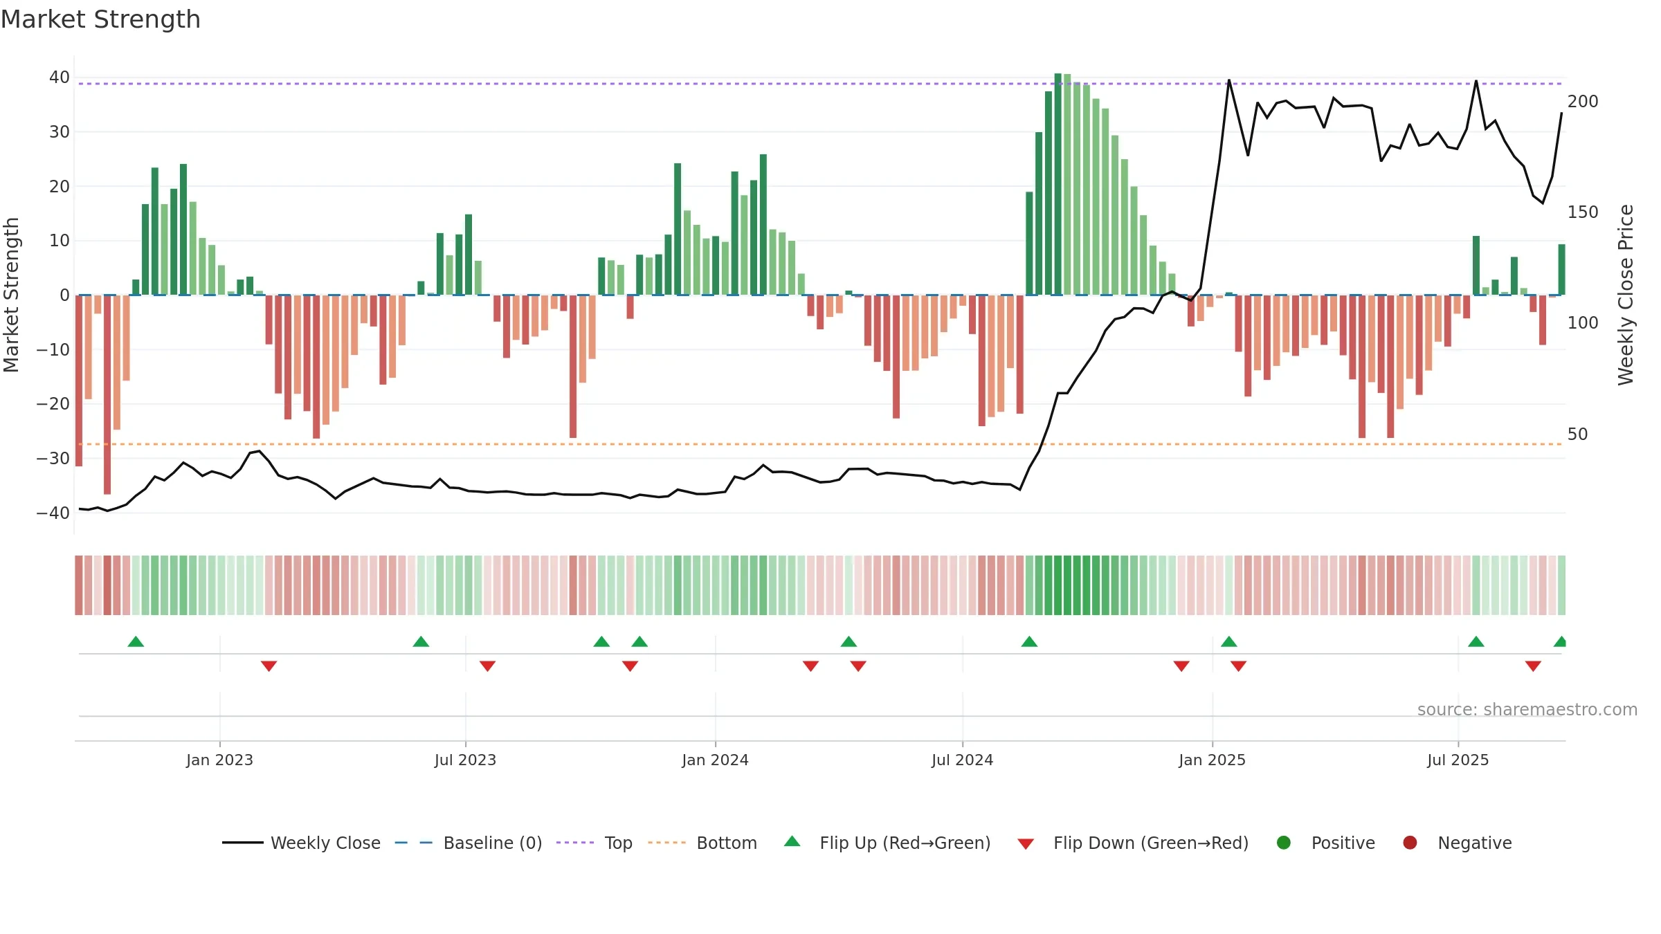
Task: Click the green Flip Up legend triangle icon
Action: [792, 841]
